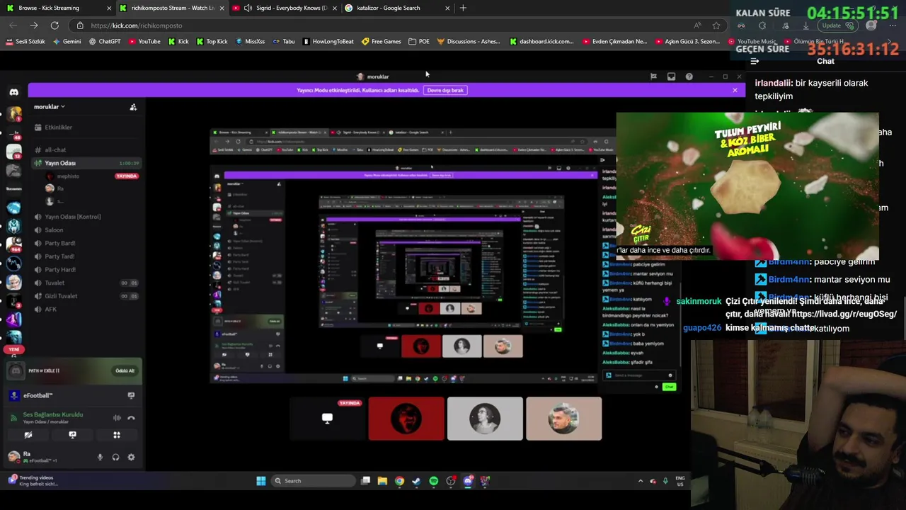
Task: Join the AFK voice channel
Action: click(50, 310)
